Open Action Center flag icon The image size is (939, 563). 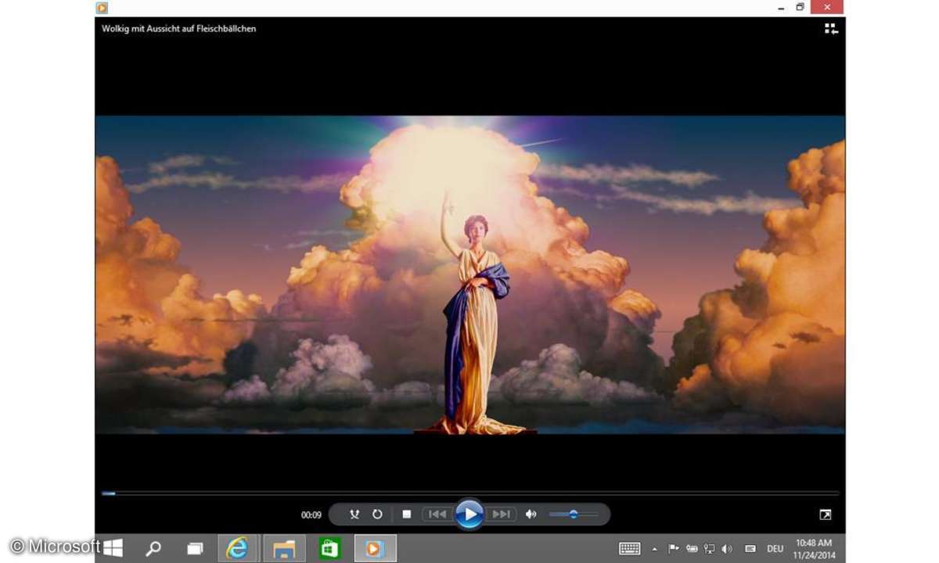[x=673, y=549]
